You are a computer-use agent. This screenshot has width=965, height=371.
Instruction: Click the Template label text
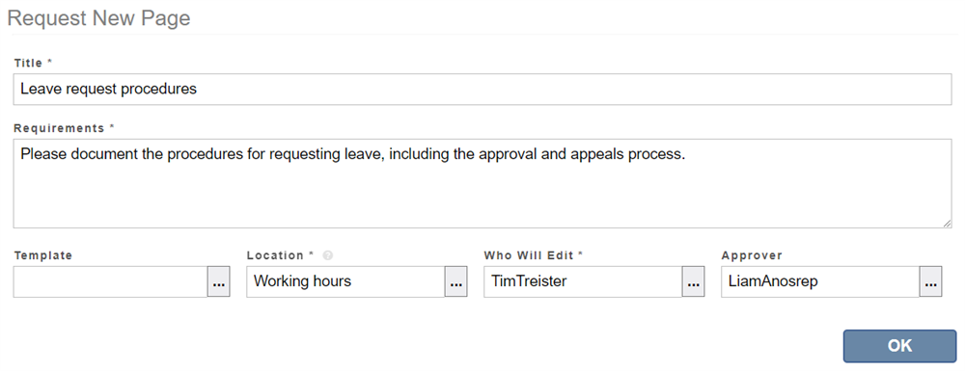[x=43, y=255]
